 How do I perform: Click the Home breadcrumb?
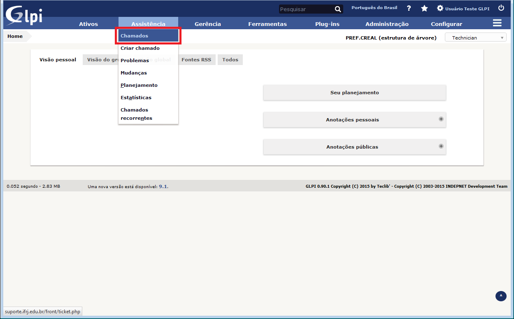click(15, 36)
